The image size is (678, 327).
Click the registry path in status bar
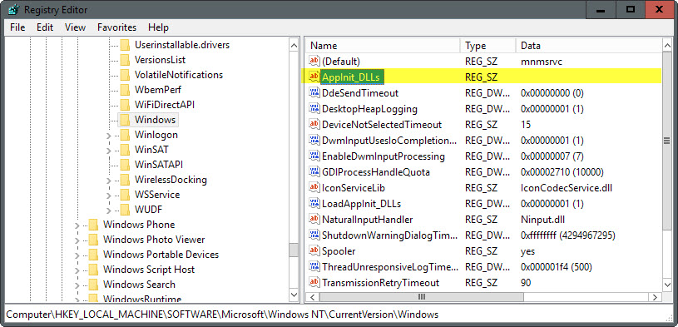[x=222, y=315]
